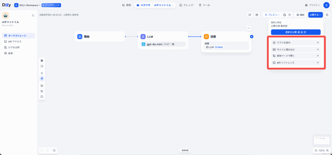Click アプリを実行 link
Screen dimensions: 332x155
296,43
